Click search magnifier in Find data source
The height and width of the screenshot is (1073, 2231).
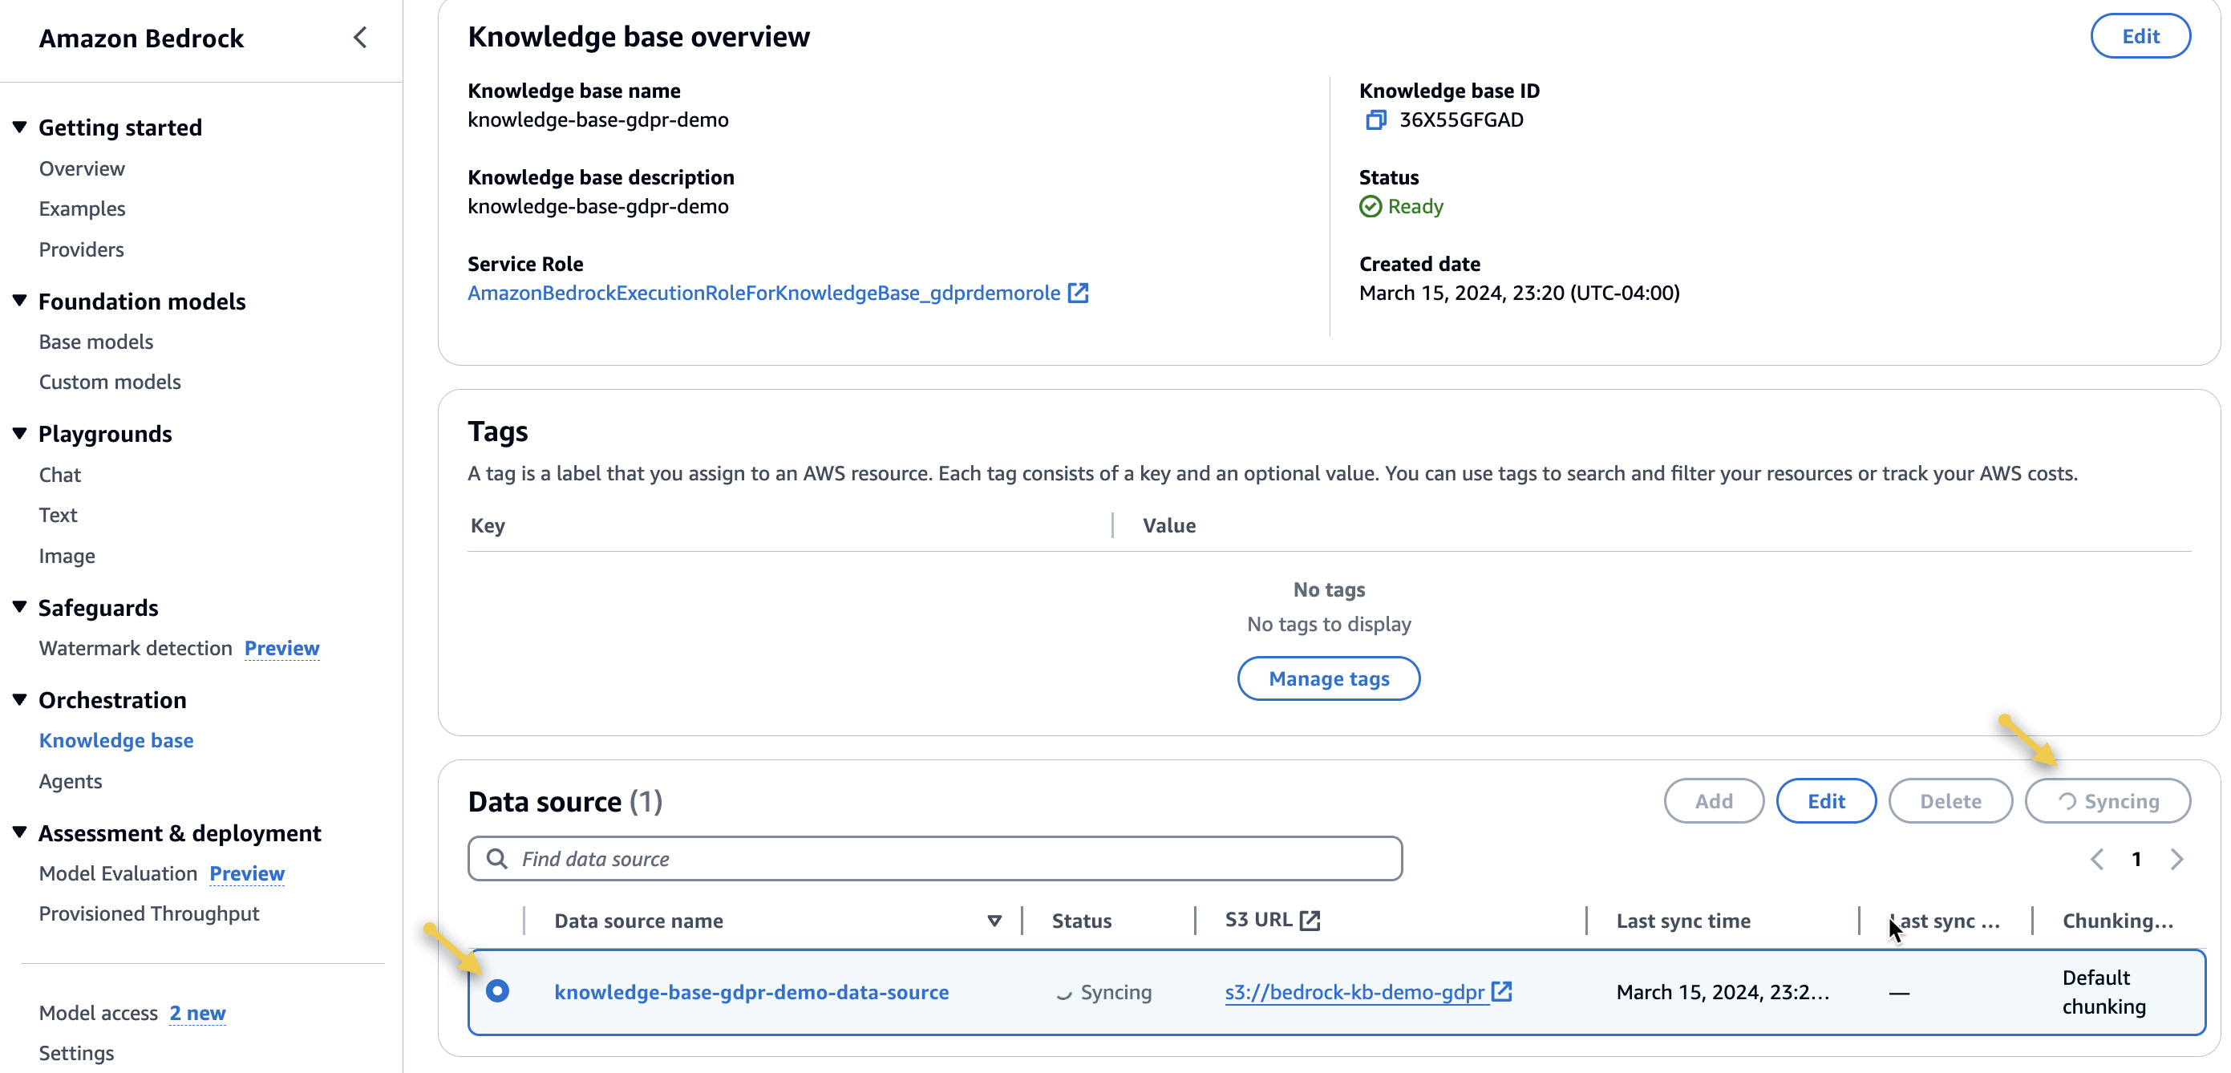pos(497,858)
